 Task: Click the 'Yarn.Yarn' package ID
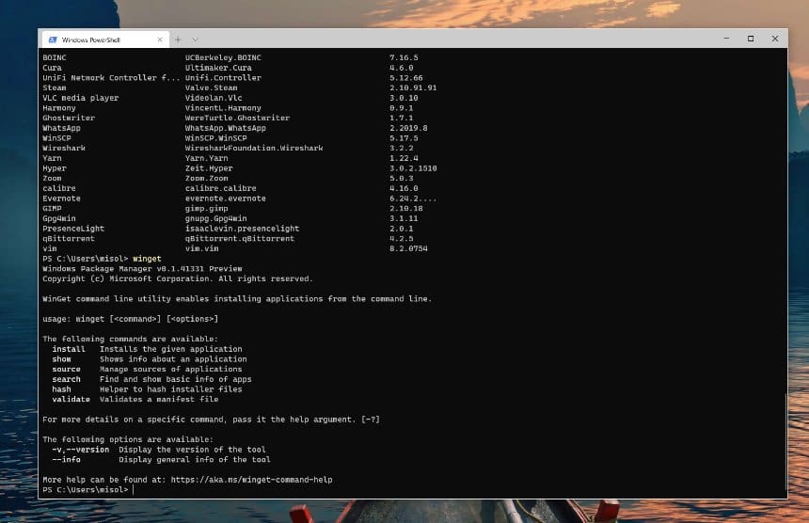click(x=206, y=158)
